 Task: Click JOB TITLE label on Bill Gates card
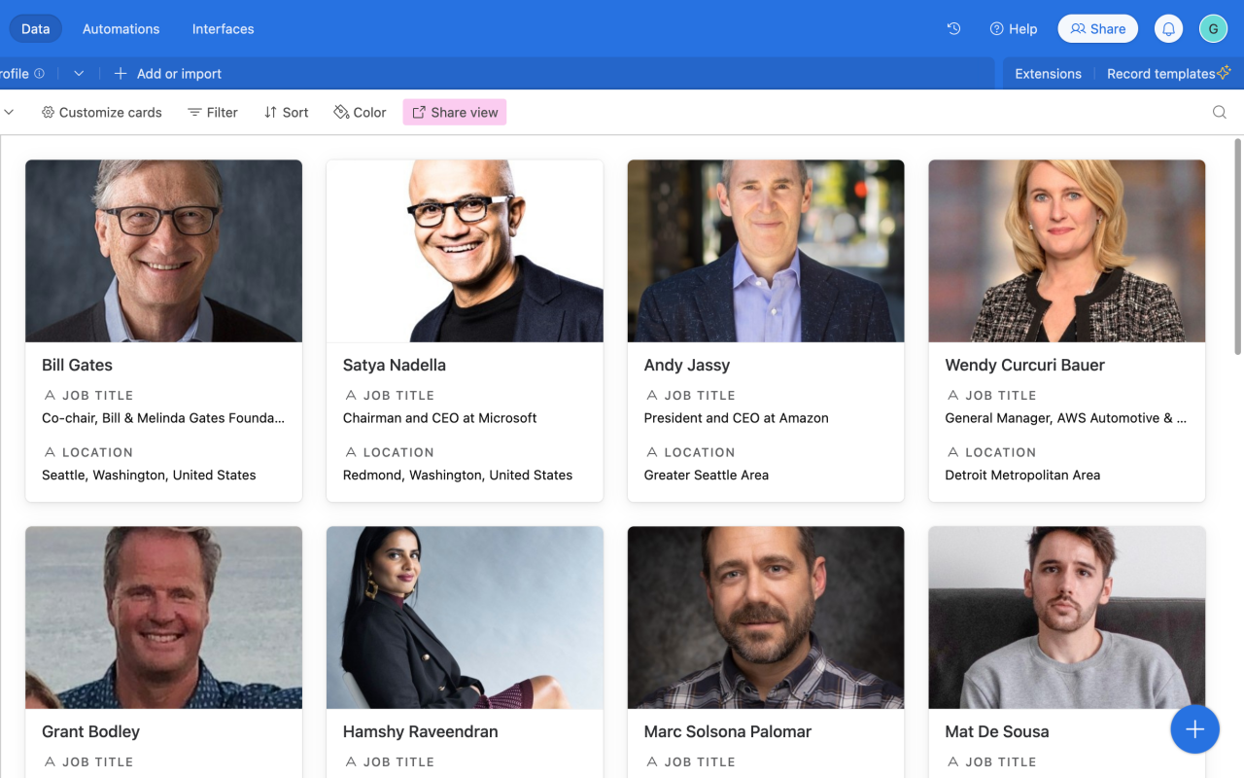(98, 396)
